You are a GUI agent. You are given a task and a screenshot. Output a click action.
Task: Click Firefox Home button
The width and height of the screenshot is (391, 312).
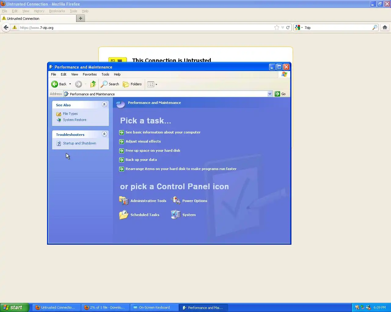click(x=385, y=27)
